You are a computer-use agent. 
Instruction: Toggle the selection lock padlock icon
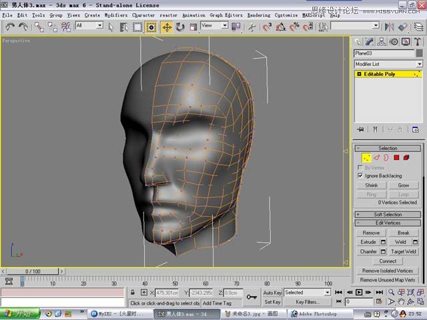tap(133, 293)
